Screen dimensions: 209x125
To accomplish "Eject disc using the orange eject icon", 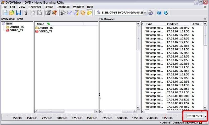I will pyautogui.click(x=83, y=13).
